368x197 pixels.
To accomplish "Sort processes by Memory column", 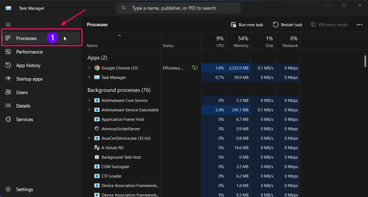I will tap(238, 41).
